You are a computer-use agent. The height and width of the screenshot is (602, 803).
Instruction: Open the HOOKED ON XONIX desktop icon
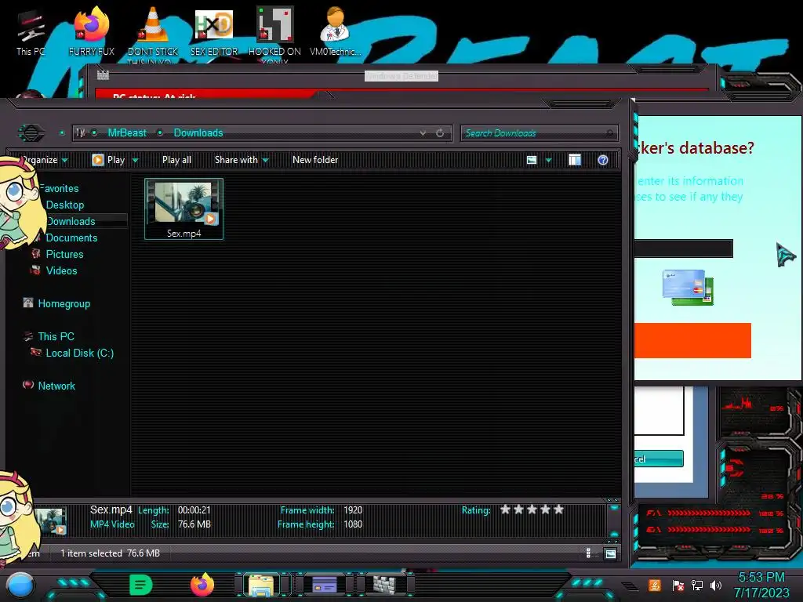pos(274,33)
